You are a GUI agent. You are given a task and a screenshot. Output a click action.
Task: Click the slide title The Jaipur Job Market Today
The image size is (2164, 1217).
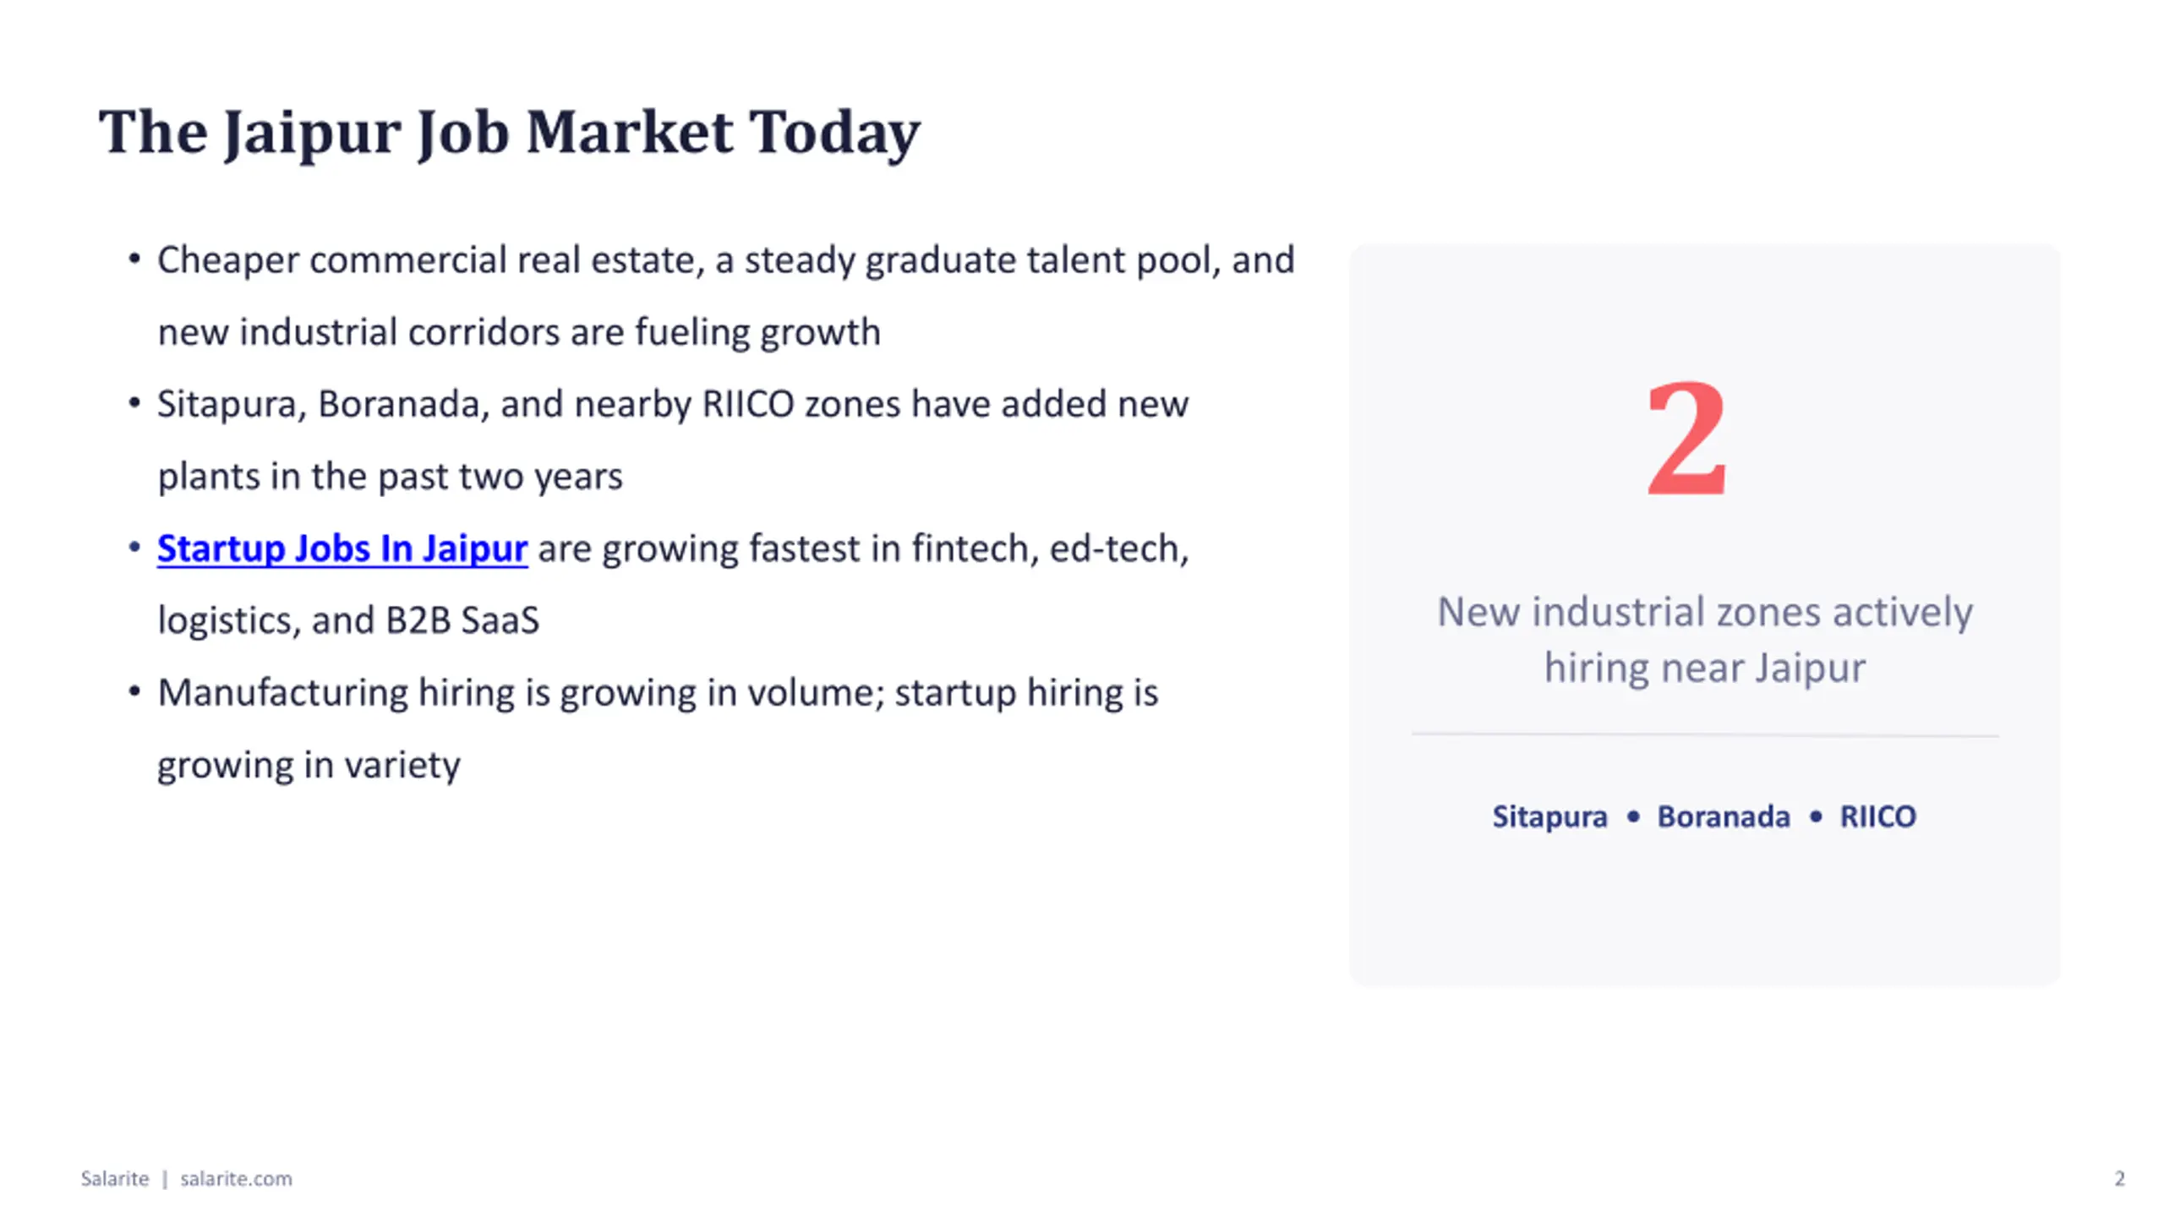509,133
